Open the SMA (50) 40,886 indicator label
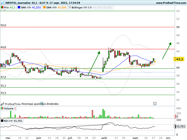187x140 pixels. pyautogui.click(x=55, y=7)
